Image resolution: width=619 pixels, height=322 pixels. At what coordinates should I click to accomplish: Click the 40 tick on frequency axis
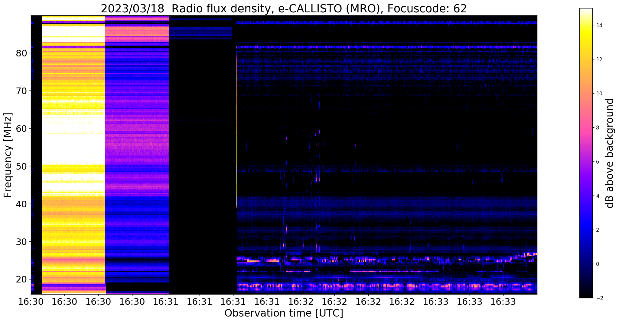click(x=21, y=204)
